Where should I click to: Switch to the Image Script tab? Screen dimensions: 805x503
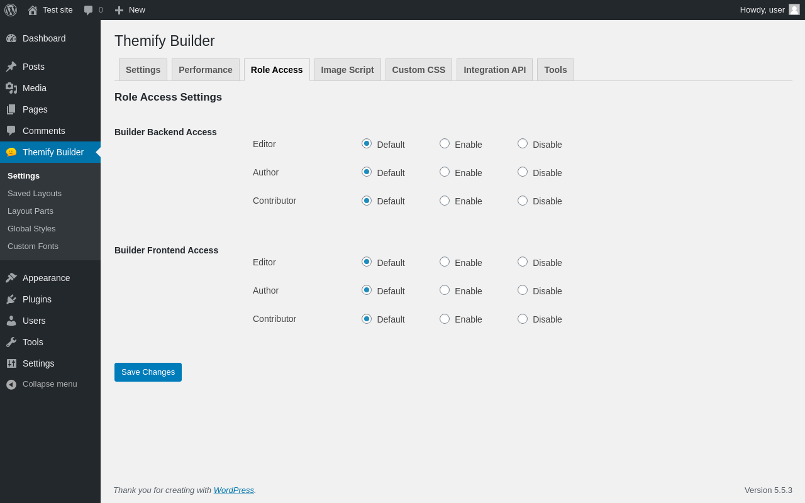(x=348, y=70)
